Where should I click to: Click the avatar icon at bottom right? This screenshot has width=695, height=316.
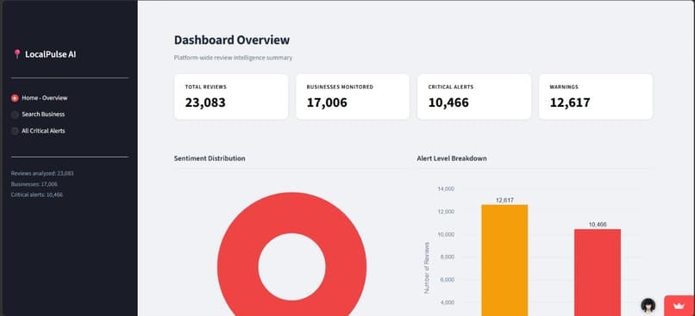[x=648, y=305]
